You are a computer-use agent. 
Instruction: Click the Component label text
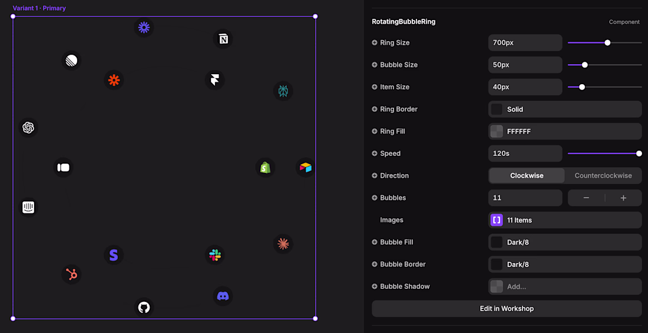click(624, 22)
